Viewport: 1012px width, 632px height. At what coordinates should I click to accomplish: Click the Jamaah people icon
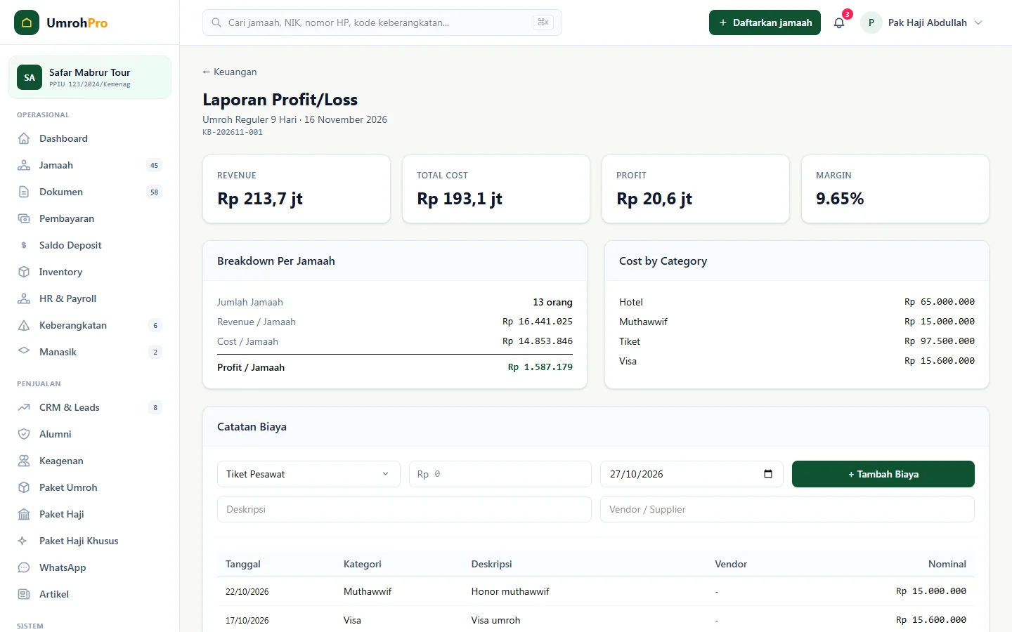coord(24,165)
